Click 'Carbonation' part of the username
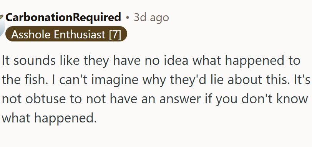The height and width of the screenshot is (147, 312). (38, 18)
